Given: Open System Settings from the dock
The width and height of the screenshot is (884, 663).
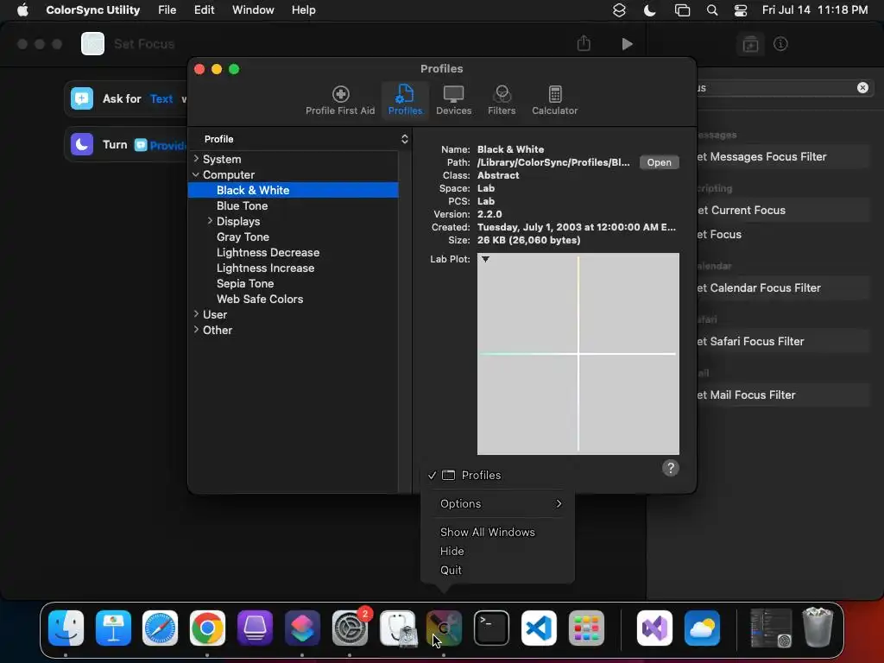Looking at the screenshot, I should [350, 628].
